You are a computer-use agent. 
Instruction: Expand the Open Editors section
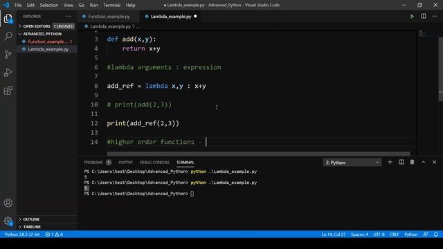[x=46, y=26]
